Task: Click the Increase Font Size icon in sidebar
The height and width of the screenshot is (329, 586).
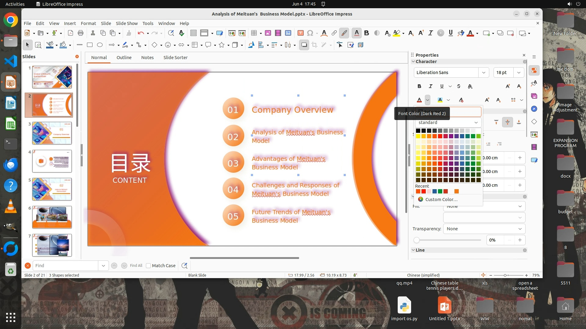Action: tap(508, 87)
